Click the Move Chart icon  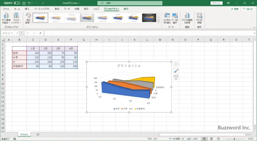(x=199, y=18)
